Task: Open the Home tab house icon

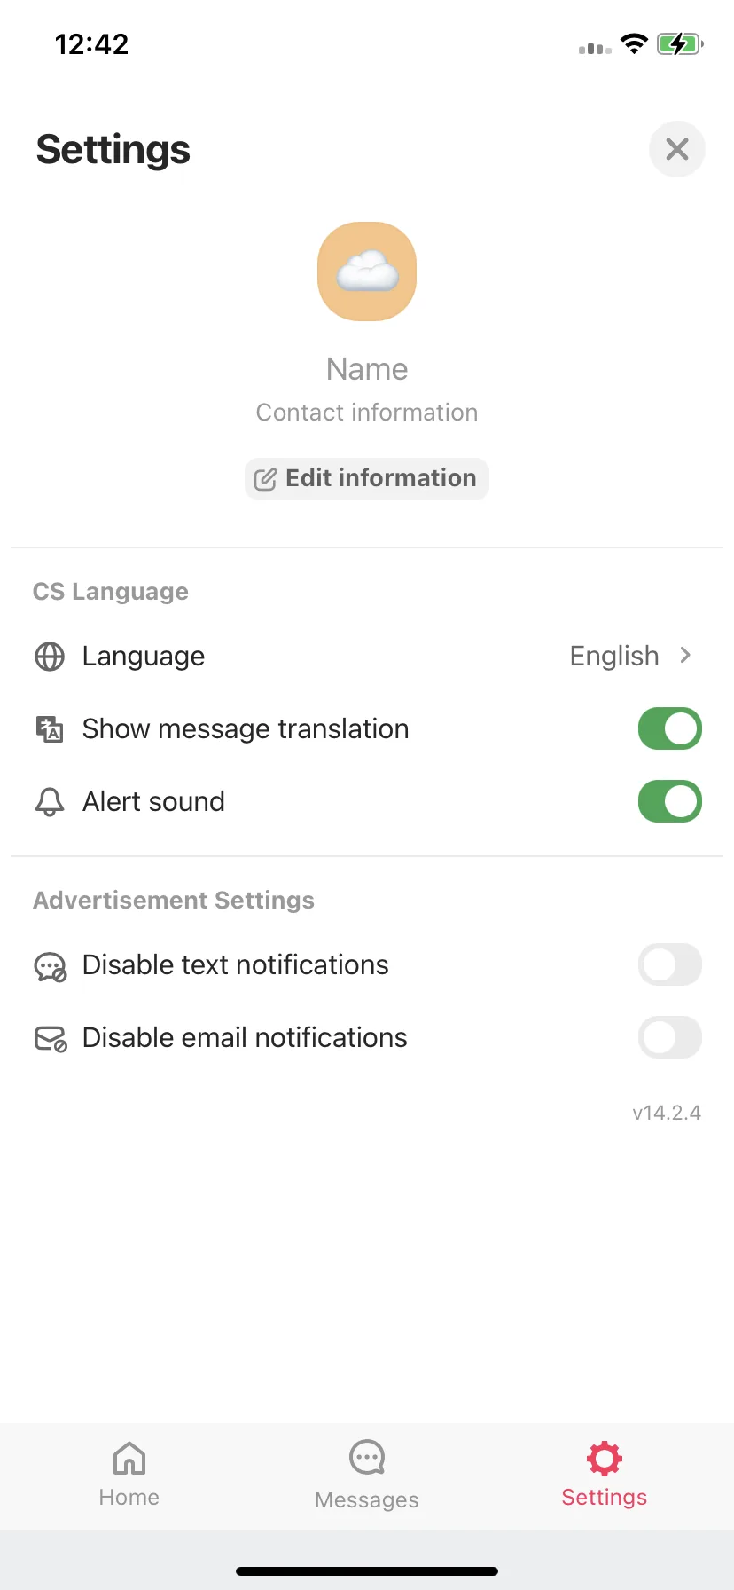Action: (x=129, y=1458)
